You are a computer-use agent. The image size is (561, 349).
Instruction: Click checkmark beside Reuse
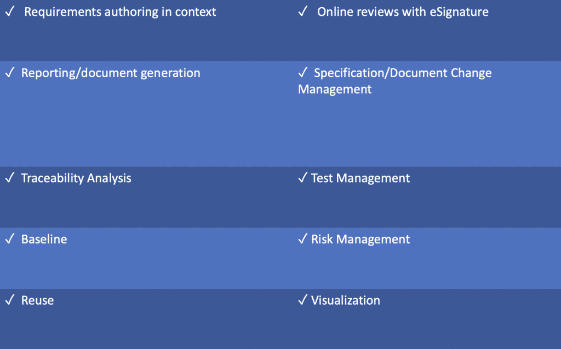[x=10, y=299]
